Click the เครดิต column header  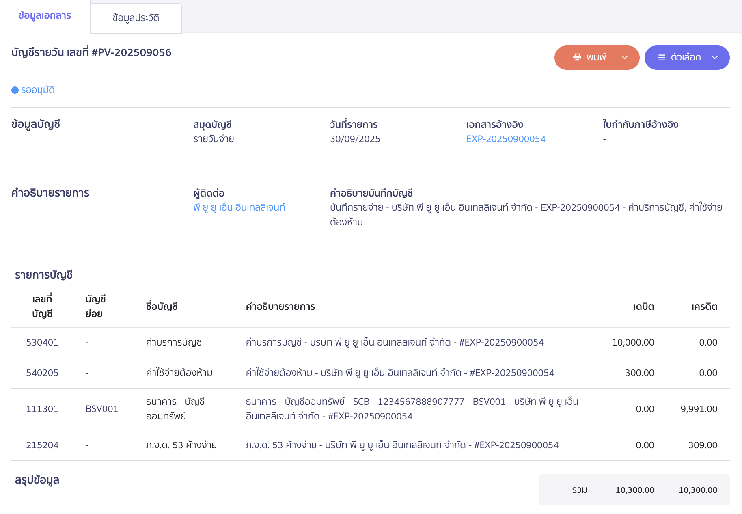[704, 307]
